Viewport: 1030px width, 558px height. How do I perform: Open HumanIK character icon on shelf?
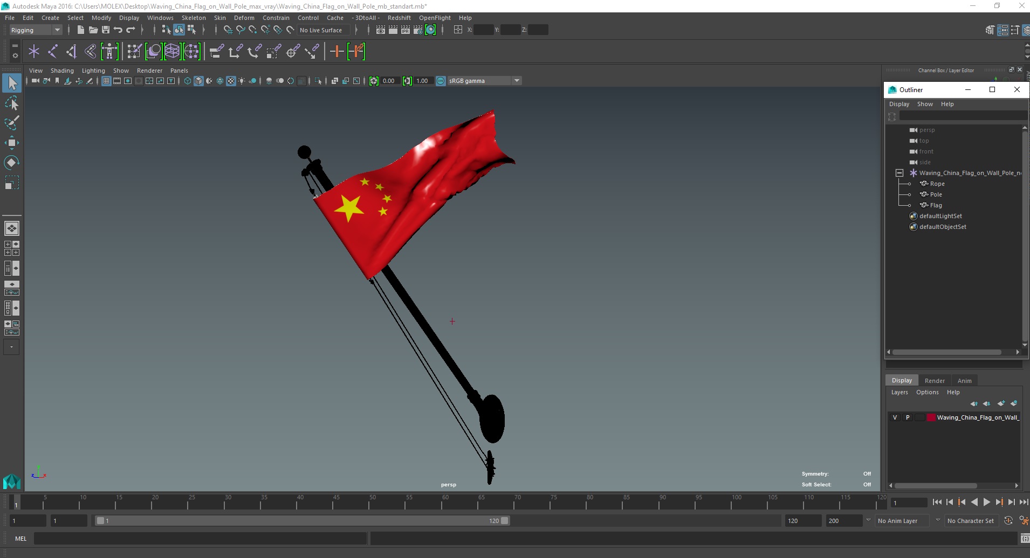(x=109, y=52)
